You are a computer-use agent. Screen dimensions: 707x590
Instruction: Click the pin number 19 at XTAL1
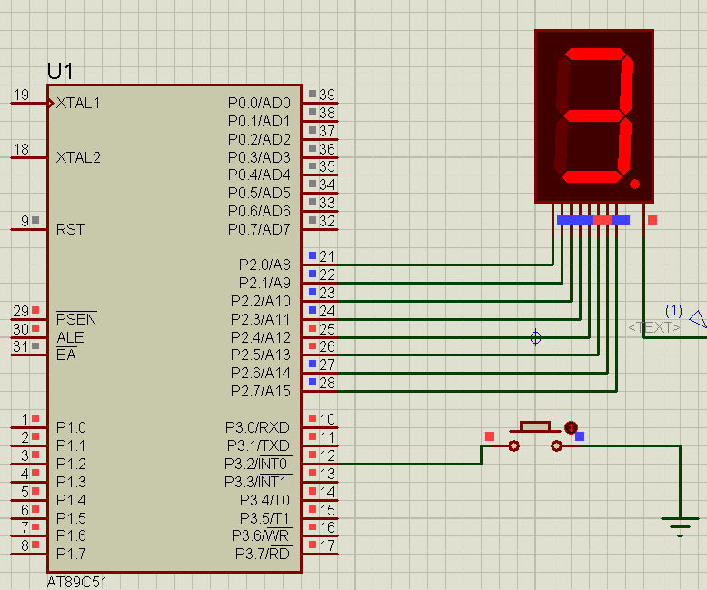tap(21, 95)
